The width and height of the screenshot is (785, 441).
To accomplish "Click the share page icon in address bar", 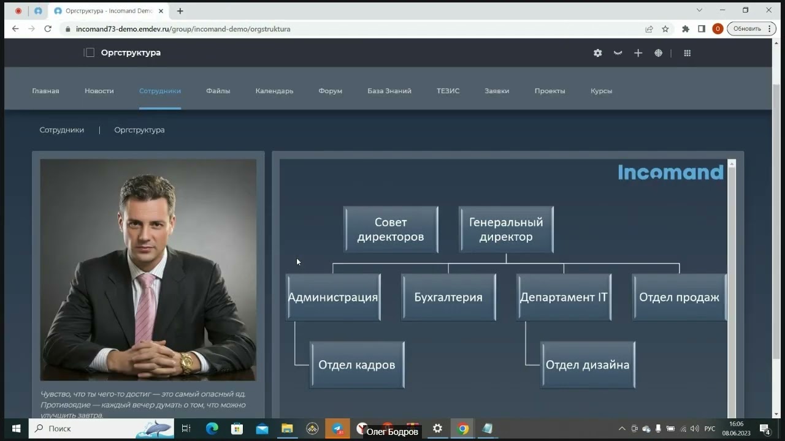I will tap(649, 29).
